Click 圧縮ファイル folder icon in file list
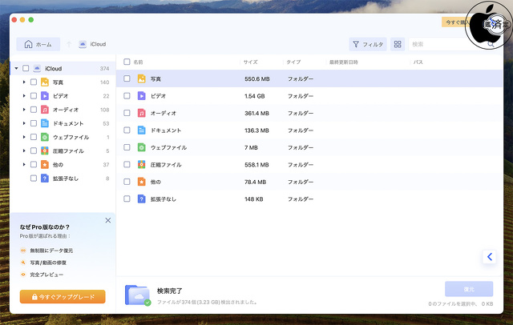The width and height of the screenshot is (513, 325). (x=141, y=164)
